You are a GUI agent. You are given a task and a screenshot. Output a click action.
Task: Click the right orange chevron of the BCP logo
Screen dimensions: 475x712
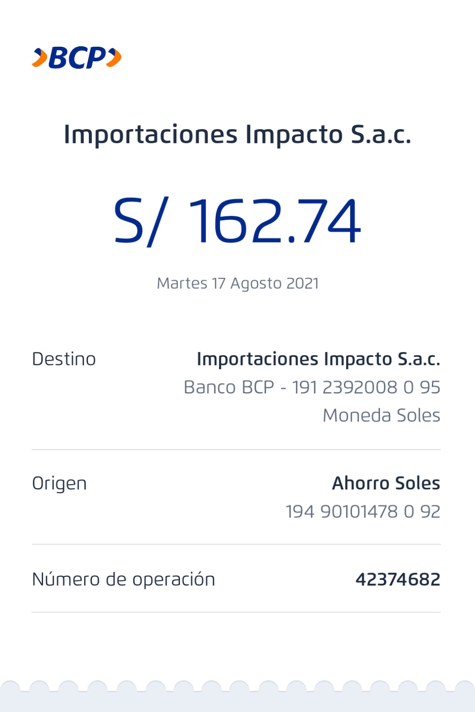(114, 58)
